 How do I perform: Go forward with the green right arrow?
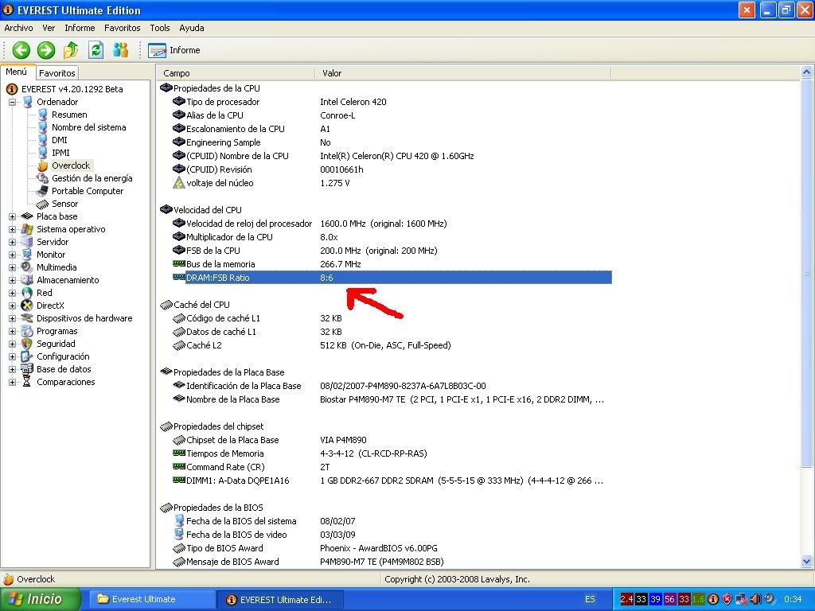pos(45,50)
